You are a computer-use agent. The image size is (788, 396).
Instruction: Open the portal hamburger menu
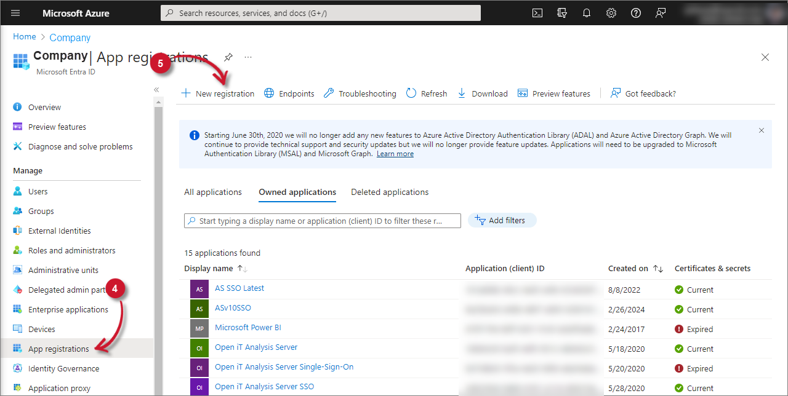(15, 12)
